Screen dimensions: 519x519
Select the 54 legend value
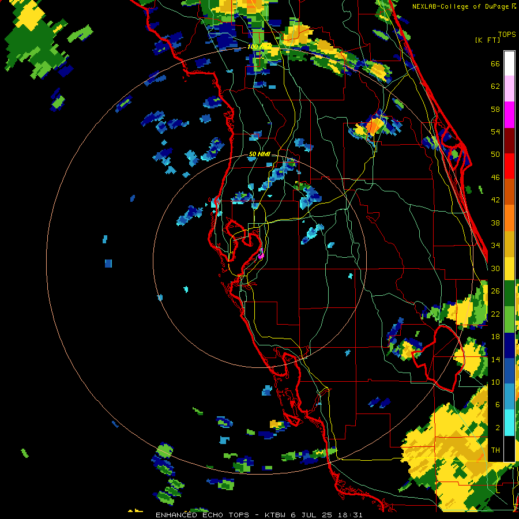click(495, 131)
